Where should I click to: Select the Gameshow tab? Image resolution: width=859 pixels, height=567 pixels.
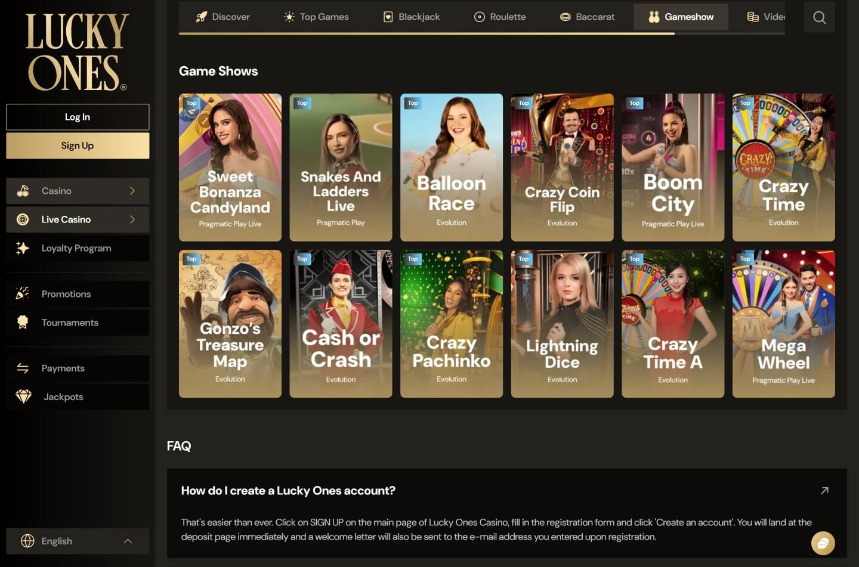681,17
